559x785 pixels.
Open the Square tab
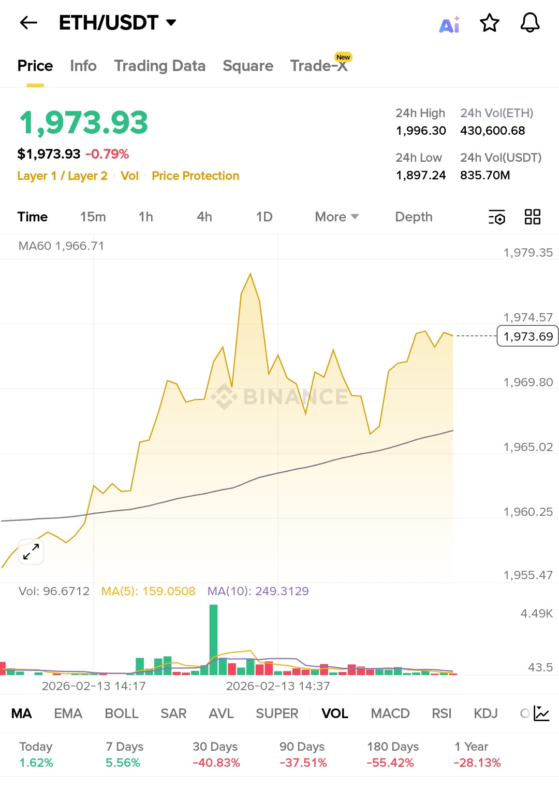pos(248,66)
